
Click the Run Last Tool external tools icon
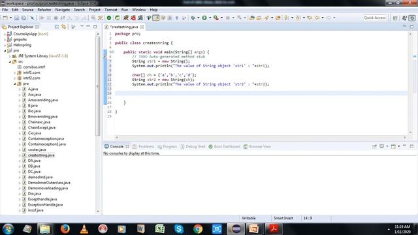pyautogui.click(x=216, y=18)
